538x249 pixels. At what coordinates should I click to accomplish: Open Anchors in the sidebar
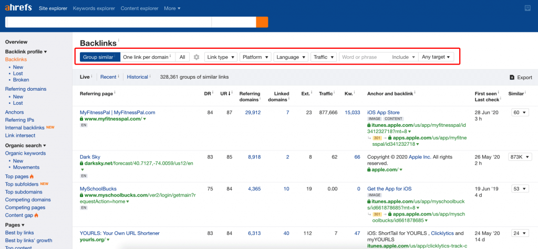[x=14, y=112]
